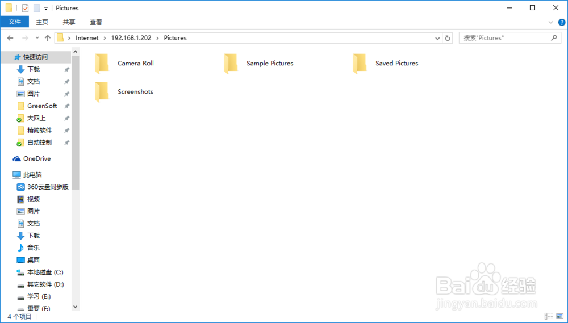This screenshot has height=323, width=568.
Task: Go up one folder level arrow
Action: 48,38
